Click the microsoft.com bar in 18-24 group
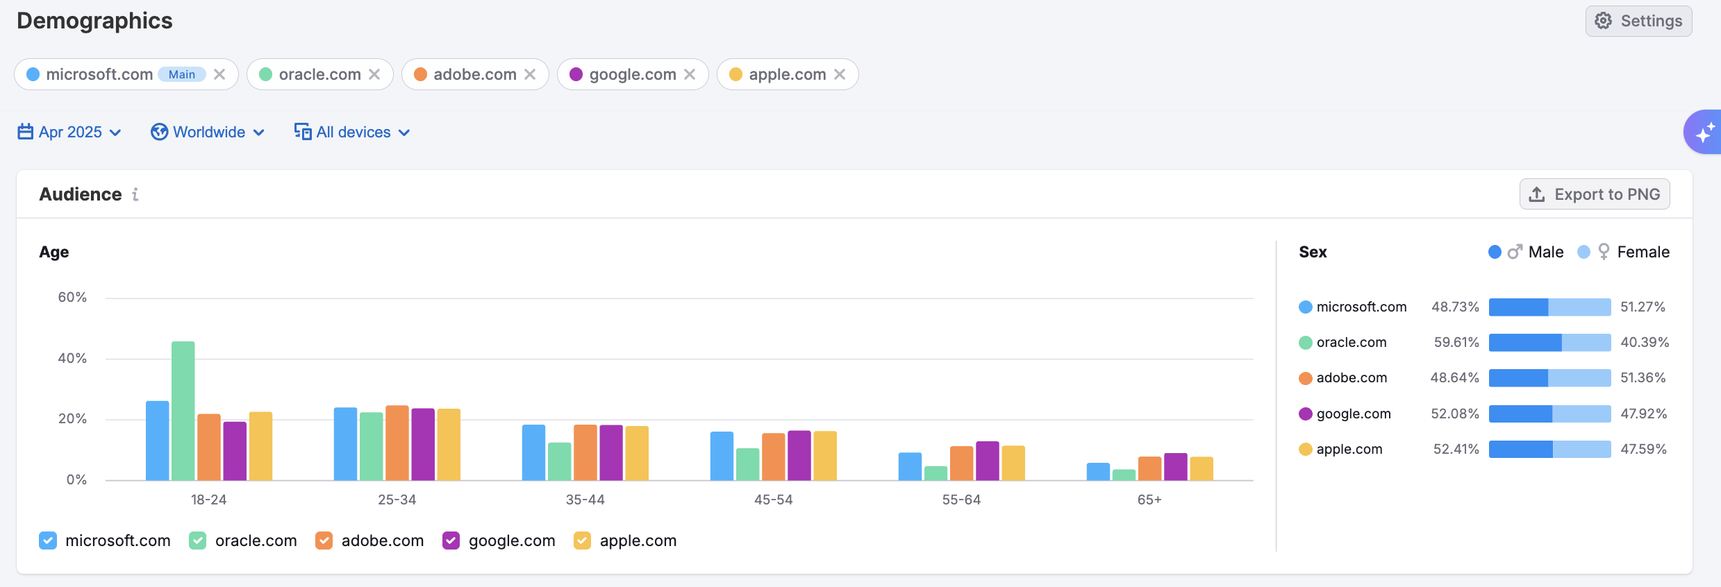Viewport: 1721px width, 587px height. [158, 441]
